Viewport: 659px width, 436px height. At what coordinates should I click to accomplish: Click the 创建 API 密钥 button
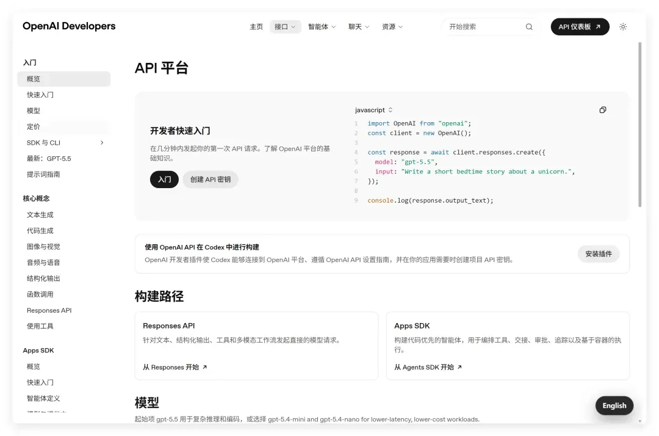tap(210, 180)
